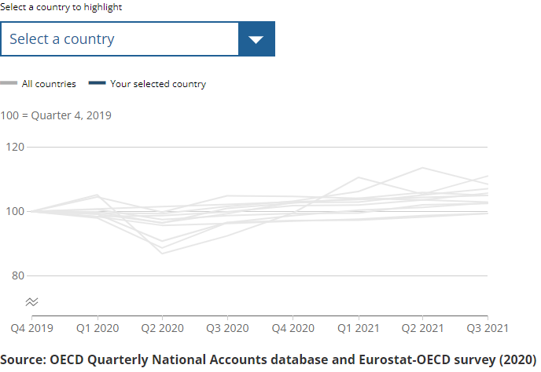Click the 'Select a country to highlight' label
The width and height of the screenshot is (541, 372).
61,7
